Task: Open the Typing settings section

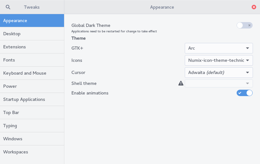Action: [x=32, y=126]
